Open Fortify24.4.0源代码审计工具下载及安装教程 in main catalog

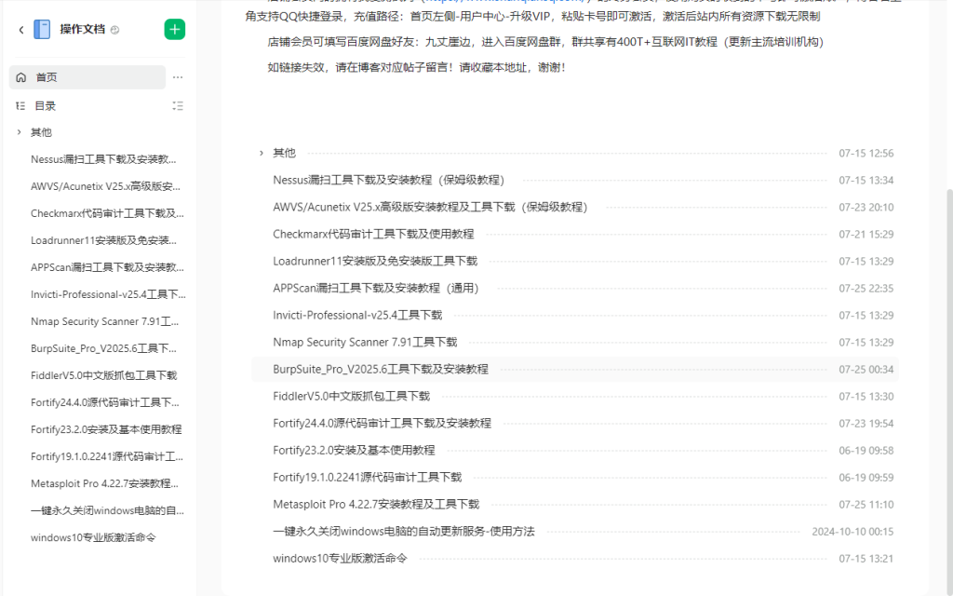[x=382, y=423]
